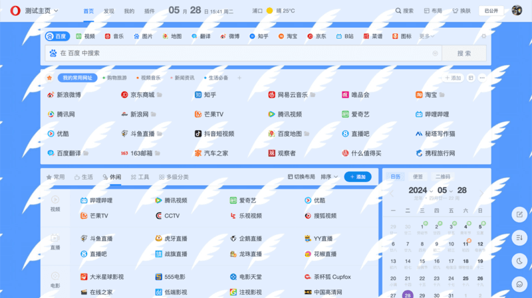Switch to the 工具 category tab

(x=140, y=177)
